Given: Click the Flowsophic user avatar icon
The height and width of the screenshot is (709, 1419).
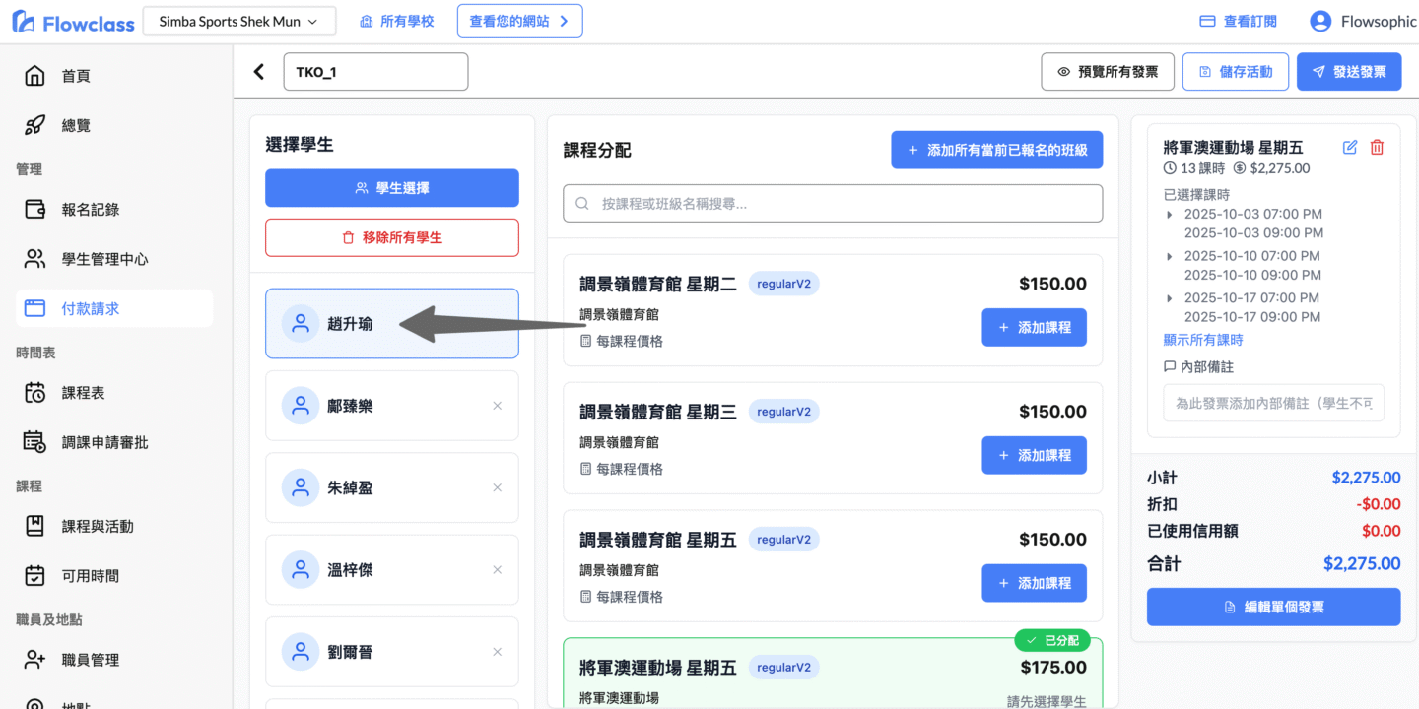Looking at the screenshot, I should pos(1320,21).
